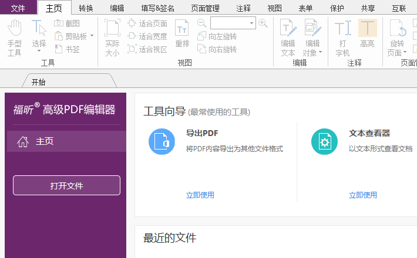The height and width of the screenshot is (258, 417).
Task: Open the Comment (注释) ribbon tab
Action: click(243, 8)
